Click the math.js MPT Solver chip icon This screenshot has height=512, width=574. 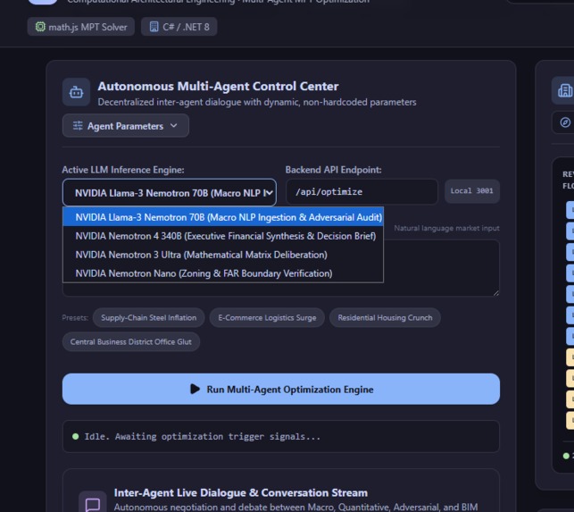(40, 27)
